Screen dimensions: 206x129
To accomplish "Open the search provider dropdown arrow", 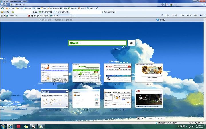I will (205, 5).
